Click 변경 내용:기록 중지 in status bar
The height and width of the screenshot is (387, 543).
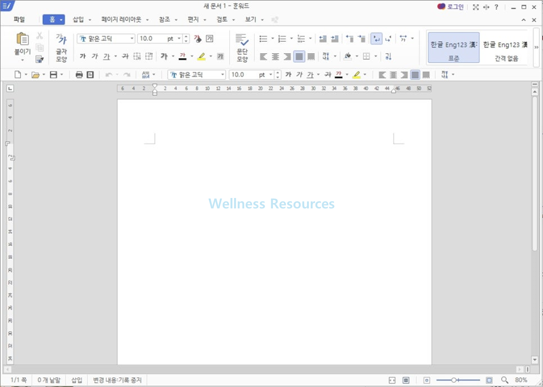117,380
